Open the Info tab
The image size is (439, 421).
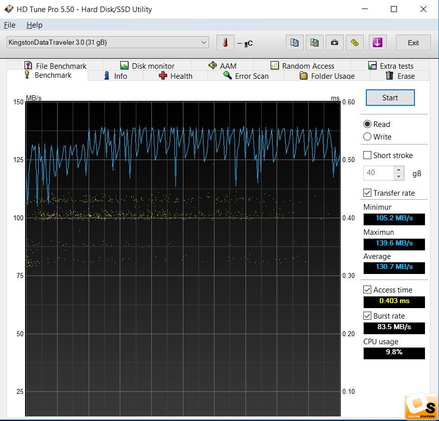tap(115, 76)
